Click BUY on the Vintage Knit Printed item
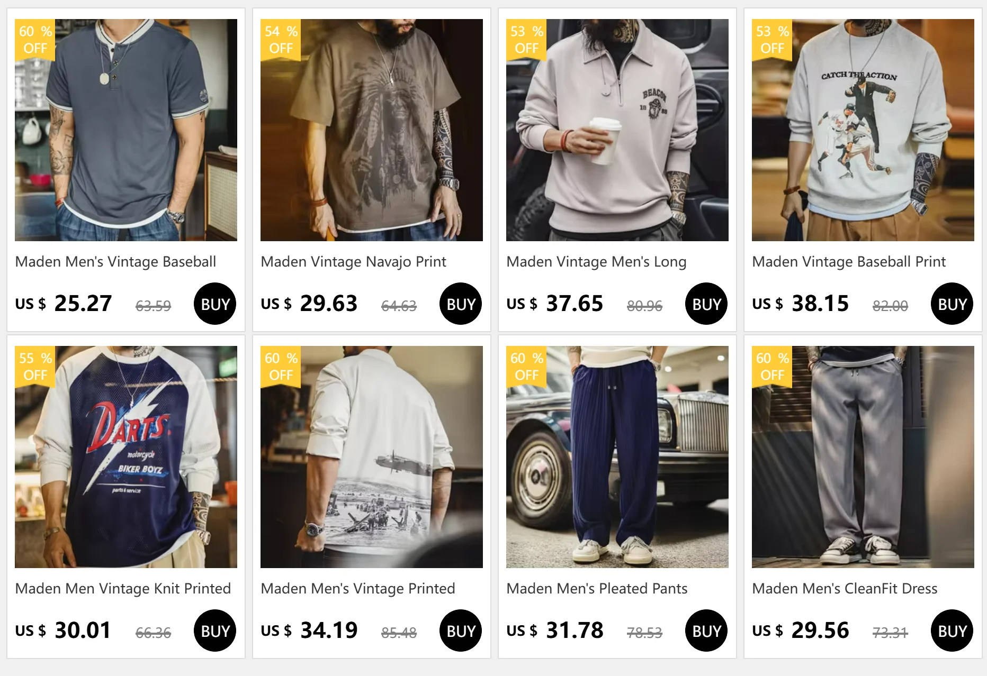The height and width of the screenshot is (676, 987). click(x=215, y=631)
